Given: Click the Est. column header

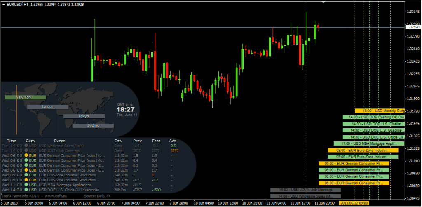Looking at the screenshot, I should pos(118,141).
